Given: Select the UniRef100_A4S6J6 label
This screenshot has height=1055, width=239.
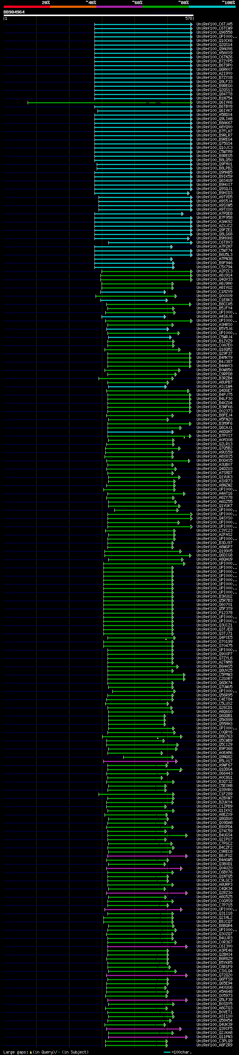Looking at the screenshot, I should 214,317.
